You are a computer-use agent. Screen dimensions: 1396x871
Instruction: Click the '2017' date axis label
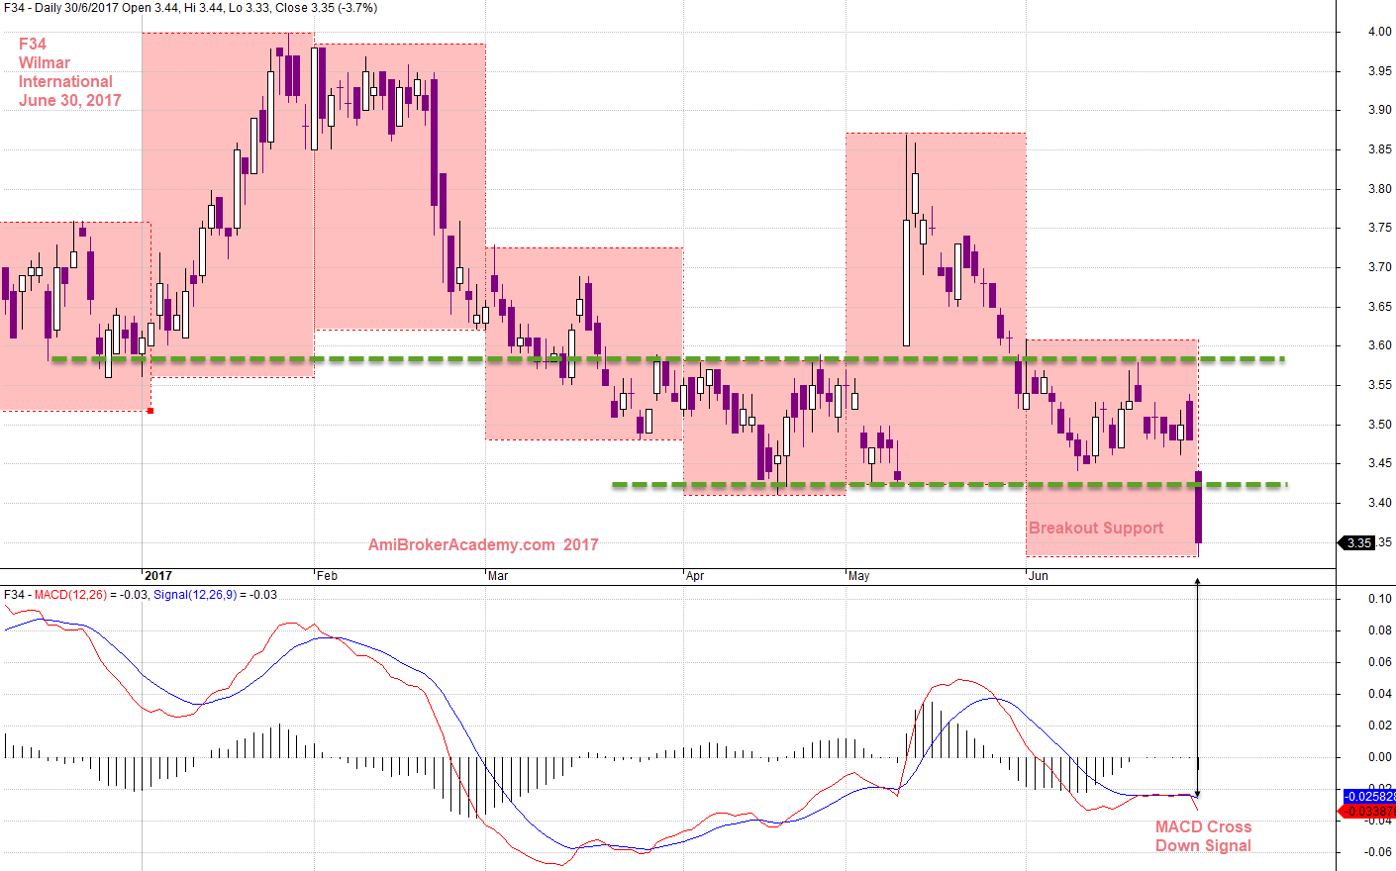point(158,575)
